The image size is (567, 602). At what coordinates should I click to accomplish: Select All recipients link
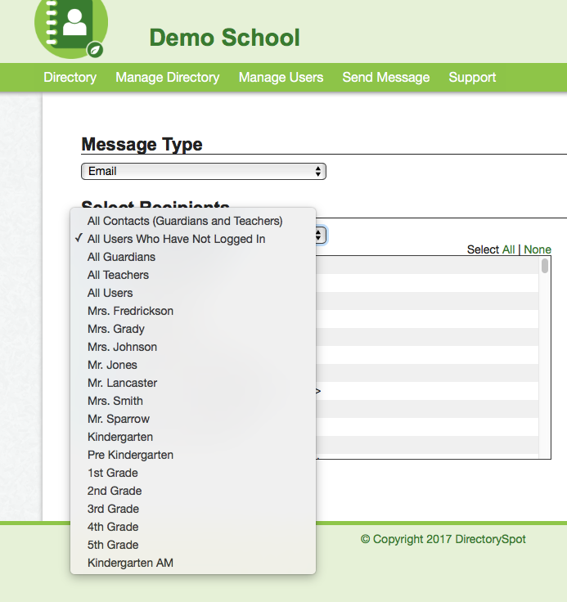coord(508,249)
